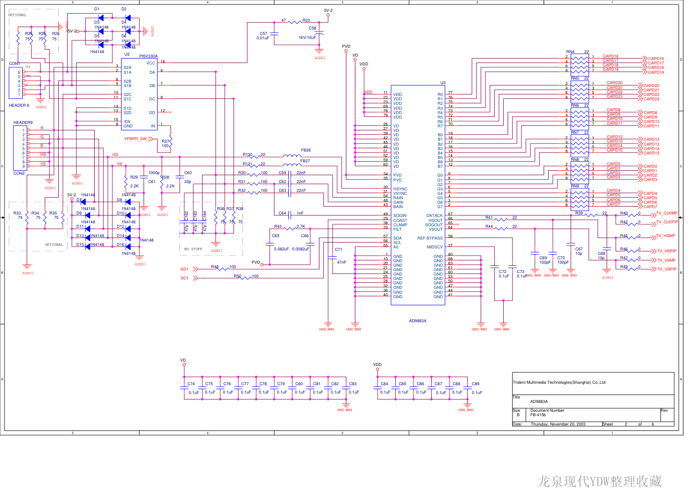The height and width of the screenshot is (488, 692).
Task: Click the SC1 input port label
Action: 184,278
